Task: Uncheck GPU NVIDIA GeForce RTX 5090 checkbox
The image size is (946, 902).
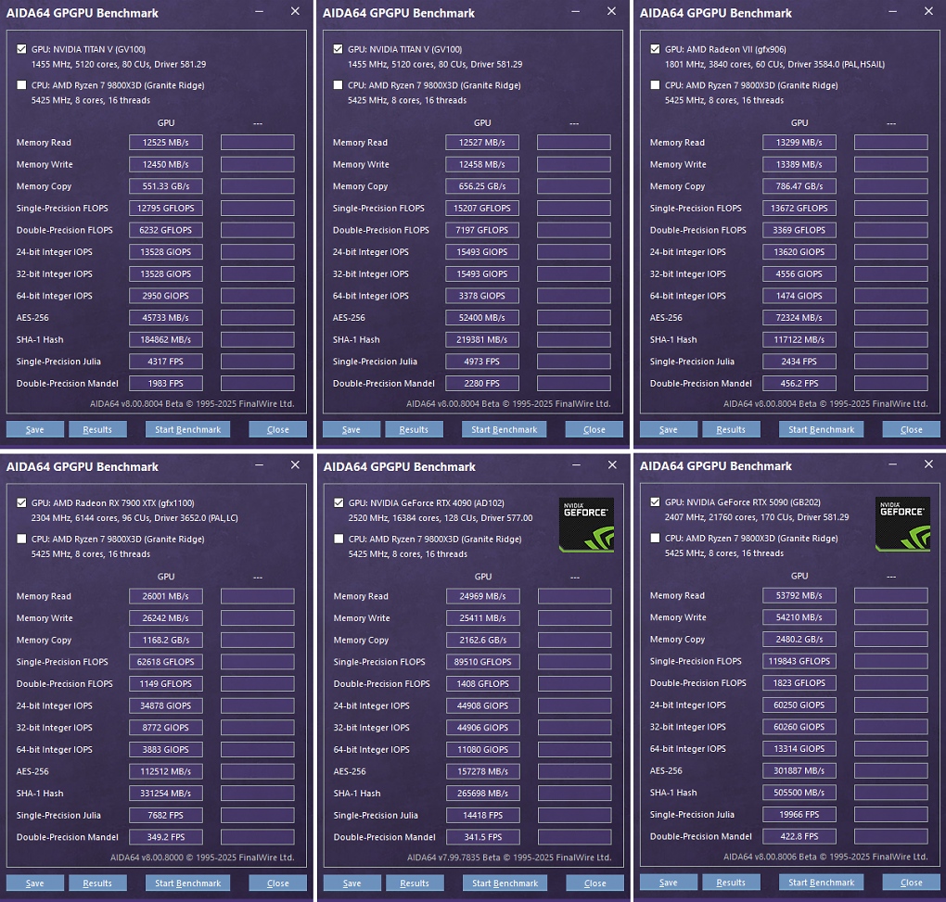Action: pyautogui.click(x=655, y=502)
